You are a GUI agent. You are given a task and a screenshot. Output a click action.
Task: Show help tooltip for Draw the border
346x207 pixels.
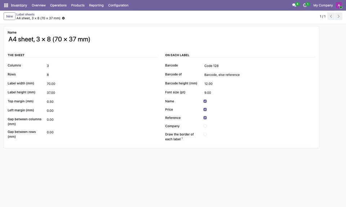pos(182,138)
